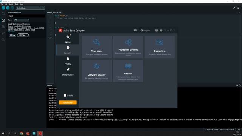The image size is (242, 136).
Task: Open the Tools menu
Action: tap(16, 4)
